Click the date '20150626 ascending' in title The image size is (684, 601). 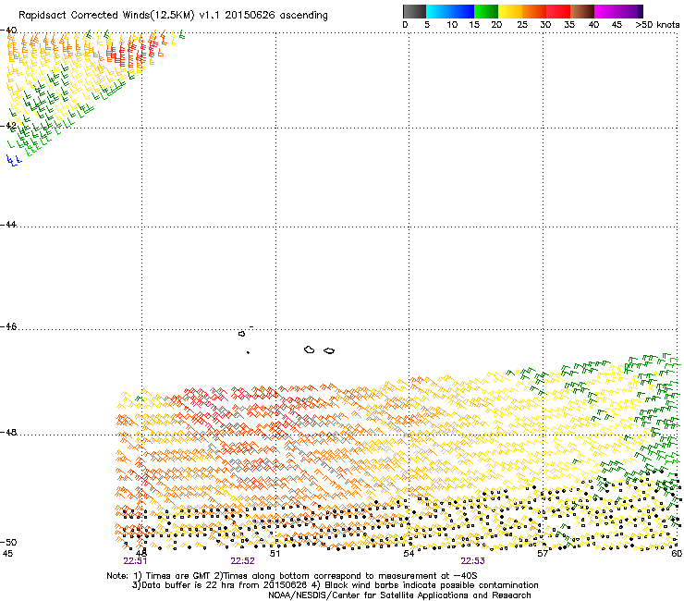276,16
